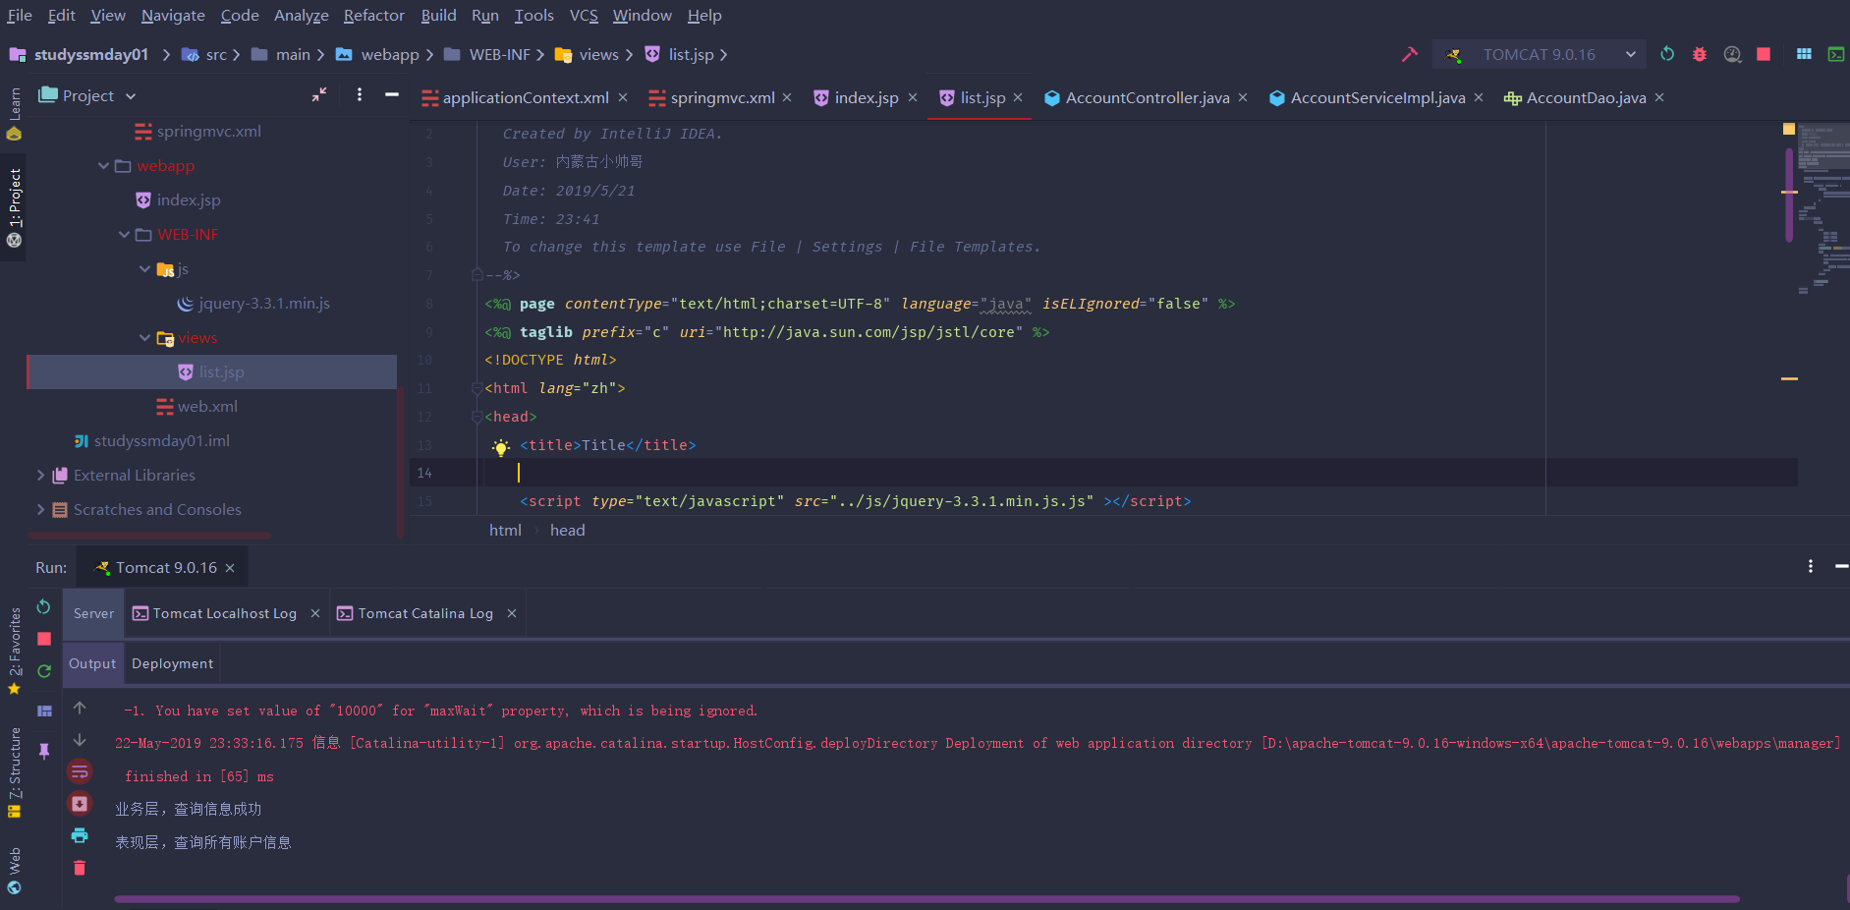The image size is (1850, 910).
Task: Toggle scroll to end of console
Action: coord(80,804)
